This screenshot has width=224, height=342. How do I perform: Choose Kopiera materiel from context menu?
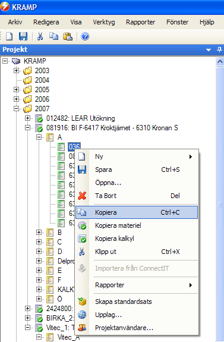(137, 225)
